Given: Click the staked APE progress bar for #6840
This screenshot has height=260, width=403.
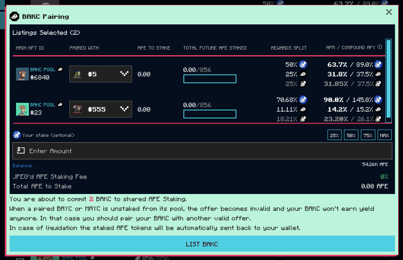Looking at the screenshot, I should [210, 79].
